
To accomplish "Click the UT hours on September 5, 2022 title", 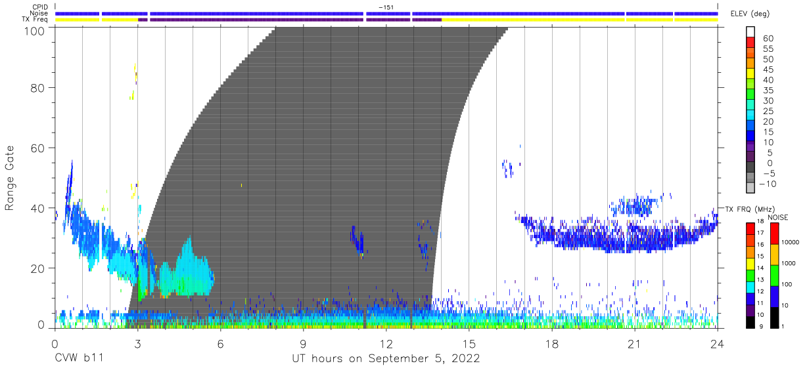I will coord(386,359).
